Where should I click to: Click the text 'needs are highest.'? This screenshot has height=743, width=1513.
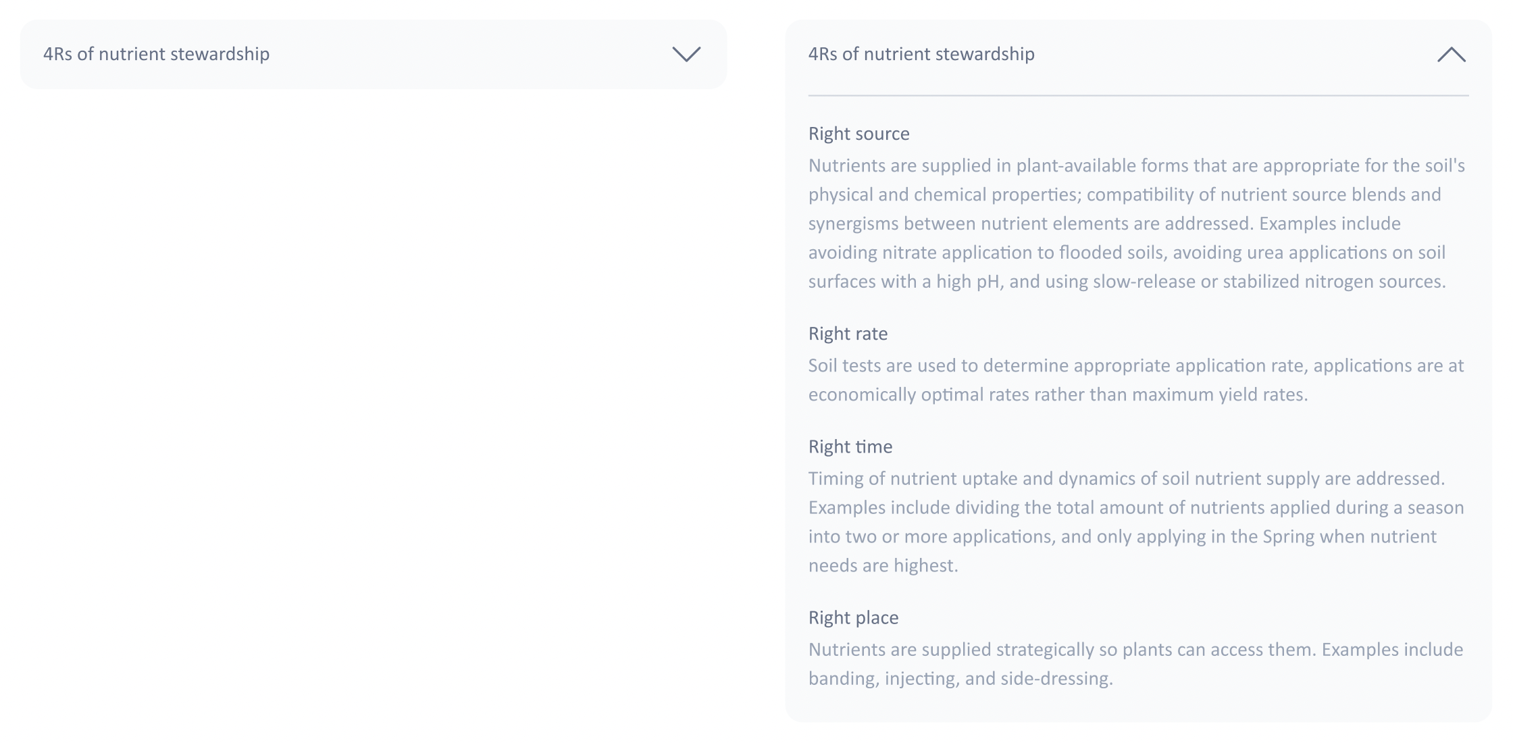click(x=883, y=565)
